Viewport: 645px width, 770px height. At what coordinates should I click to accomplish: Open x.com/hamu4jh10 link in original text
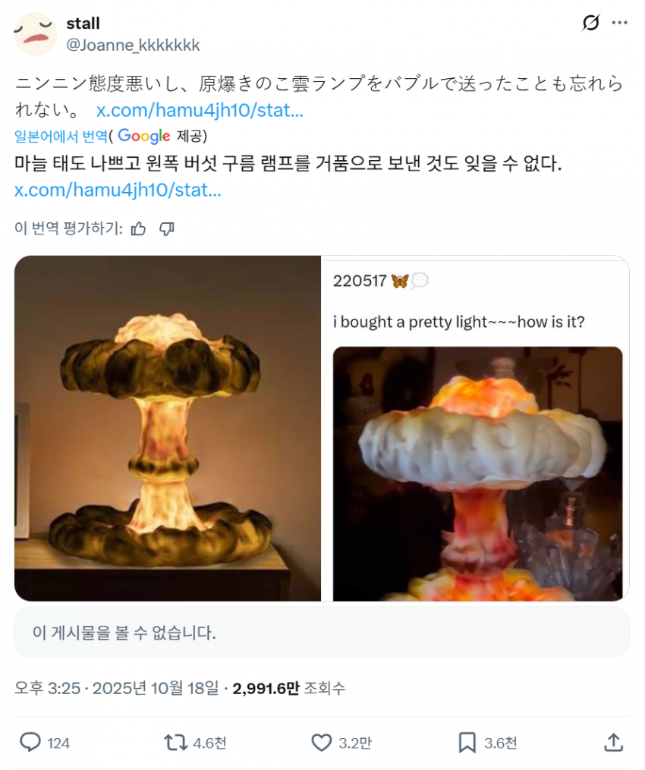(x=200, y=110)
